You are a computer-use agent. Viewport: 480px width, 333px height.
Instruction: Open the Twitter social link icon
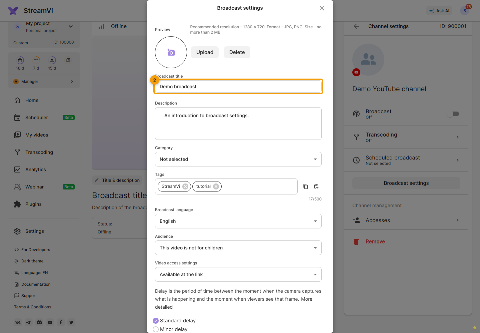click(71, 322)
